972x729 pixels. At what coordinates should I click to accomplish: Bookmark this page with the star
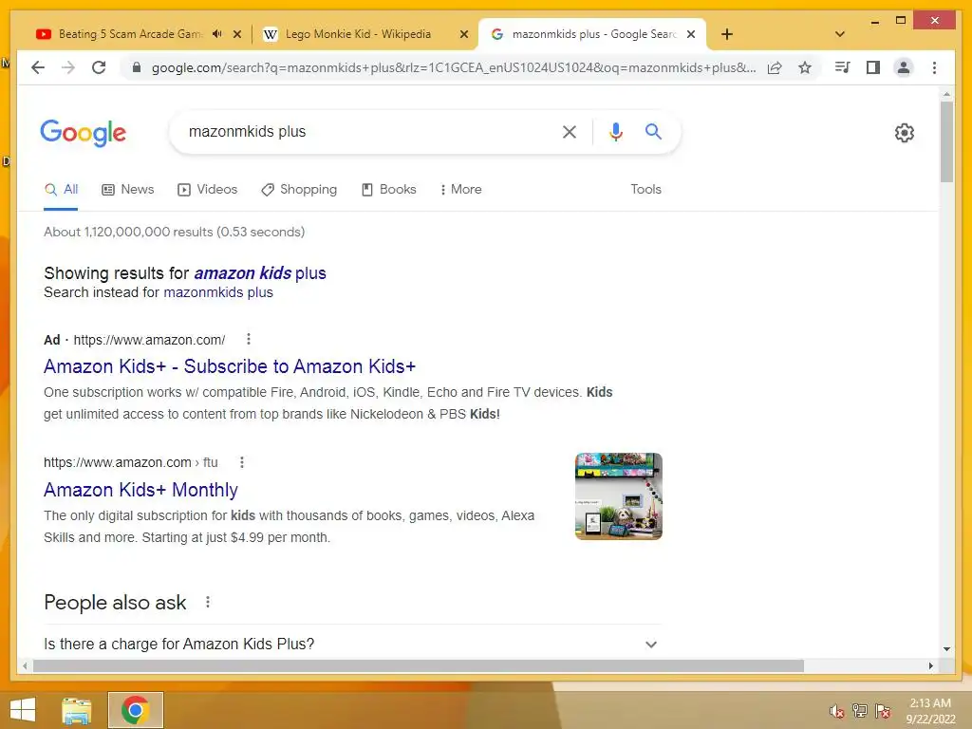pos(805,67)
